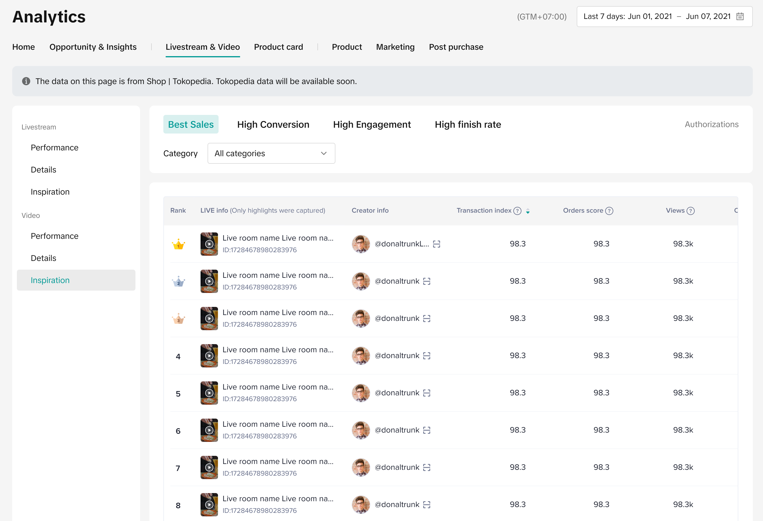Click scan icon beside @donaltrunkL... creator
763x521 pixels.
coord(436,244)
